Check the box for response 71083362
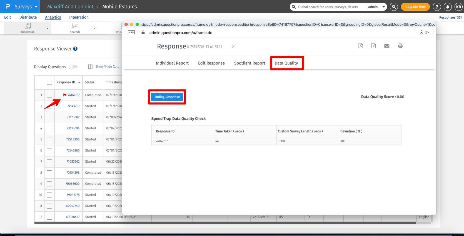This screenshot has height=236, width=464. [x=49, y=162]
